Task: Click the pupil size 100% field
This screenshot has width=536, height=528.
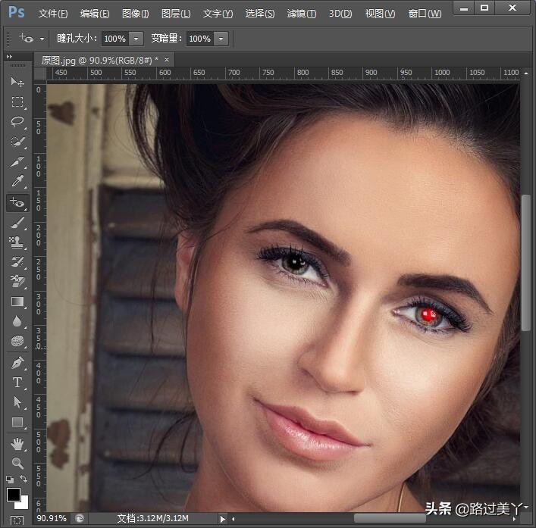Action: click(x=115, y=39)
